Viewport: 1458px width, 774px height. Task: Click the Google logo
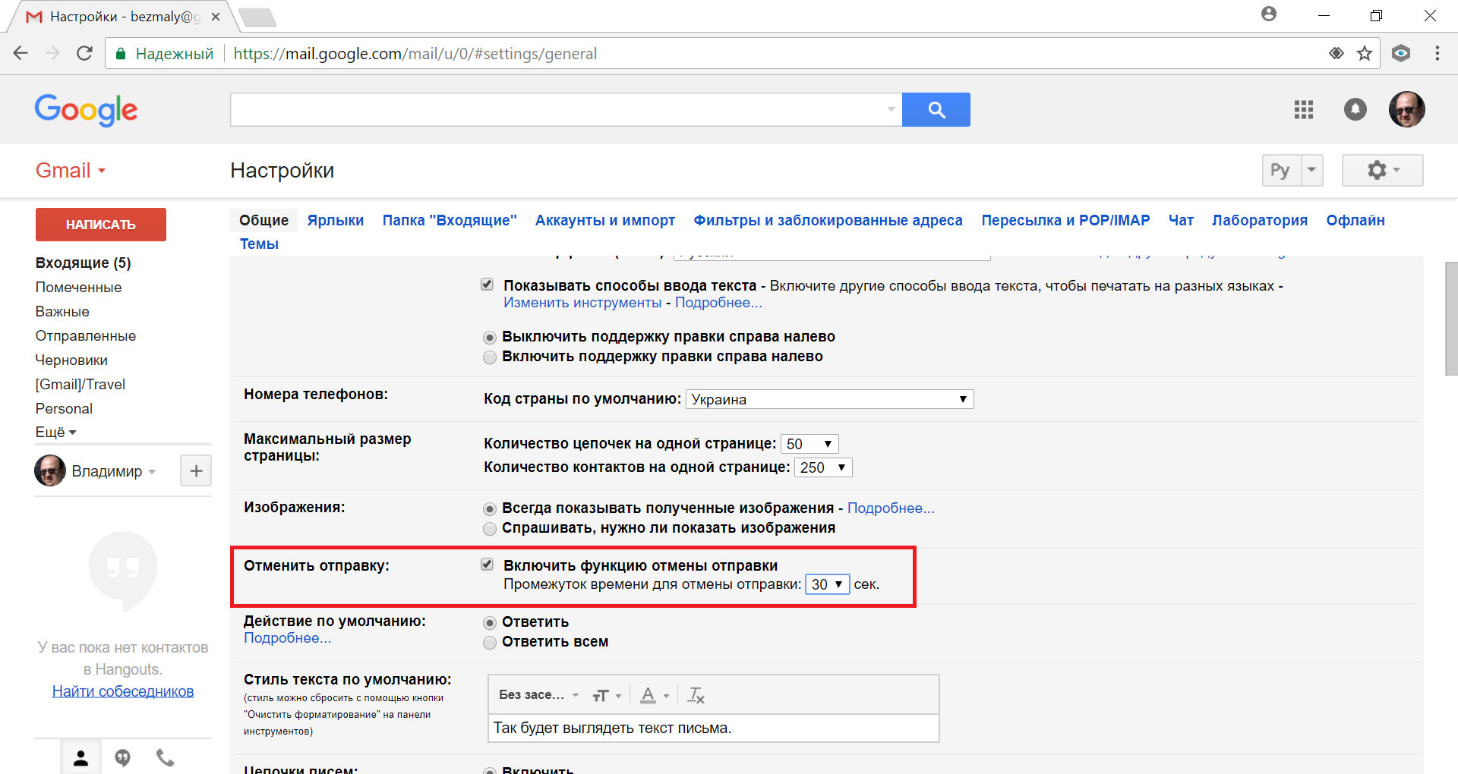[x=86, y=110]
